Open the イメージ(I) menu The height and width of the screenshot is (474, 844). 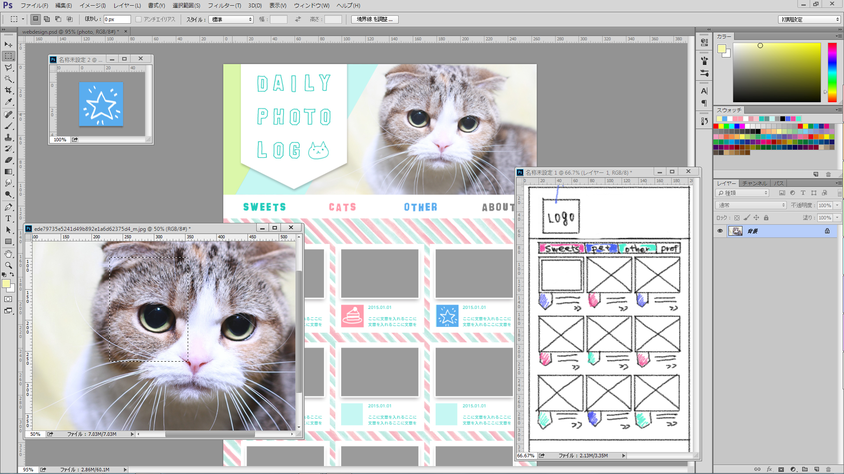[x=92, y=6]
